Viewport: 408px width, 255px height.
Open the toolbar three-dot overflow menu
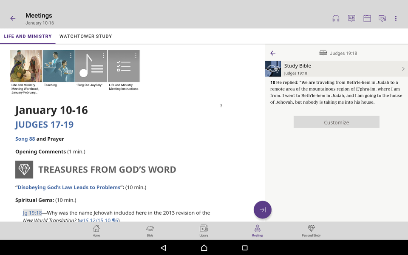[x=396, y=18]
